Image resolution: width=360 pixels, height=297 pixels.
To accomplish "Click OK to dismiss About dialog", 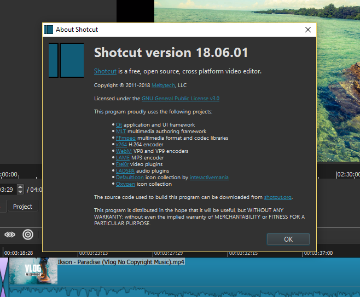I will coord(288,239).
